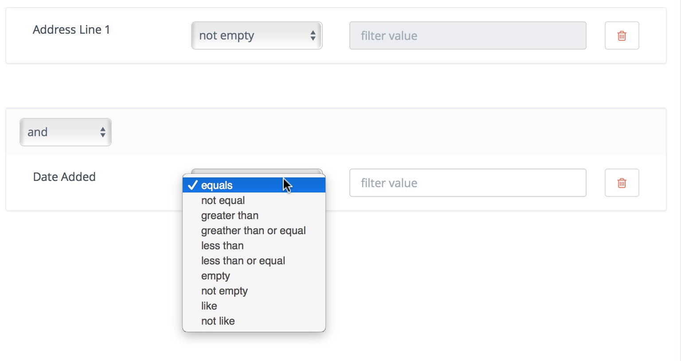The image size is (681, 361).
Task: Click the stepper arrows on 'and' dropdown
Action: (103, 132)
